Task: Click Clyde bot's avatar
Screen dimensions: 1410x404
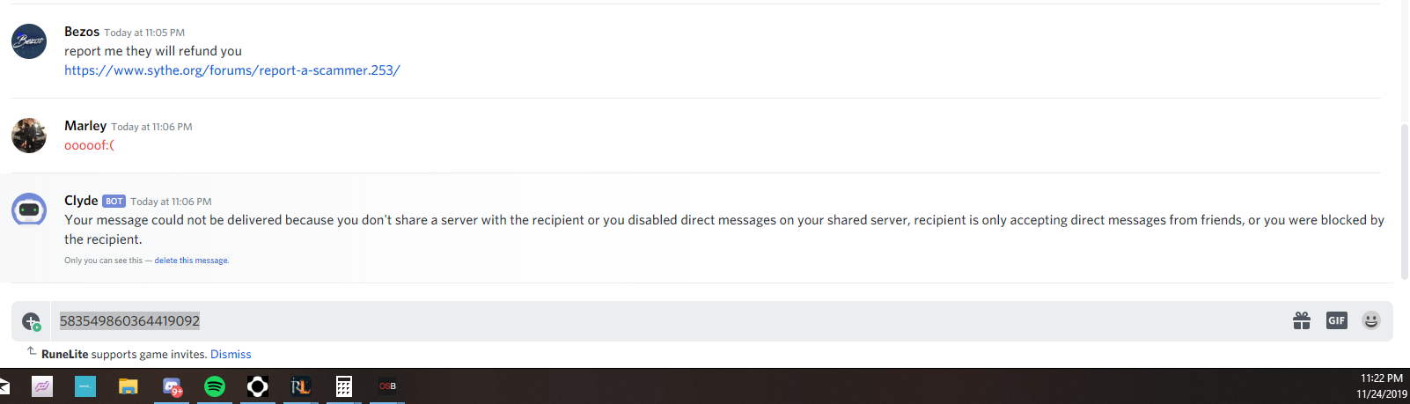Action: [29, 210]
